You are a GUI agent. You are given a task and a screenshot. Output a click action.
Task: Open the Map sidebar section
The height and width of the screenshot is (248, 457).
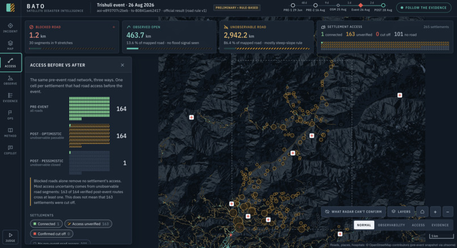point(10,45)
